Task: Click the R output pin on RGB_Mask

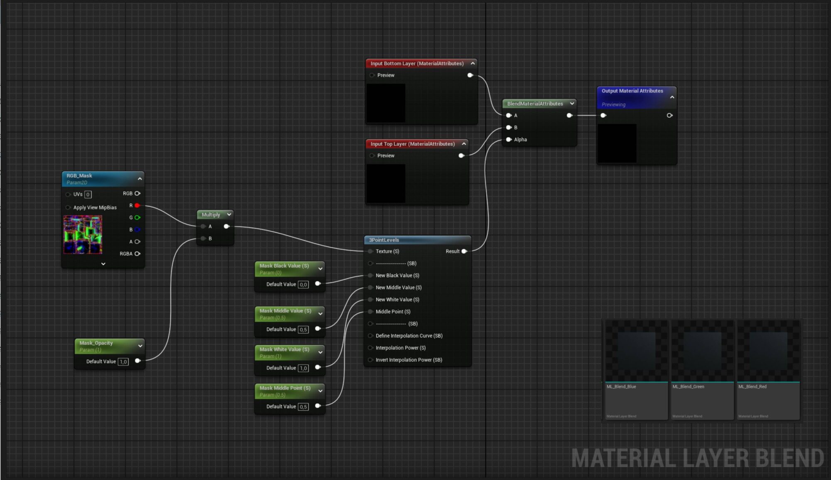Action: coord(138,205)
